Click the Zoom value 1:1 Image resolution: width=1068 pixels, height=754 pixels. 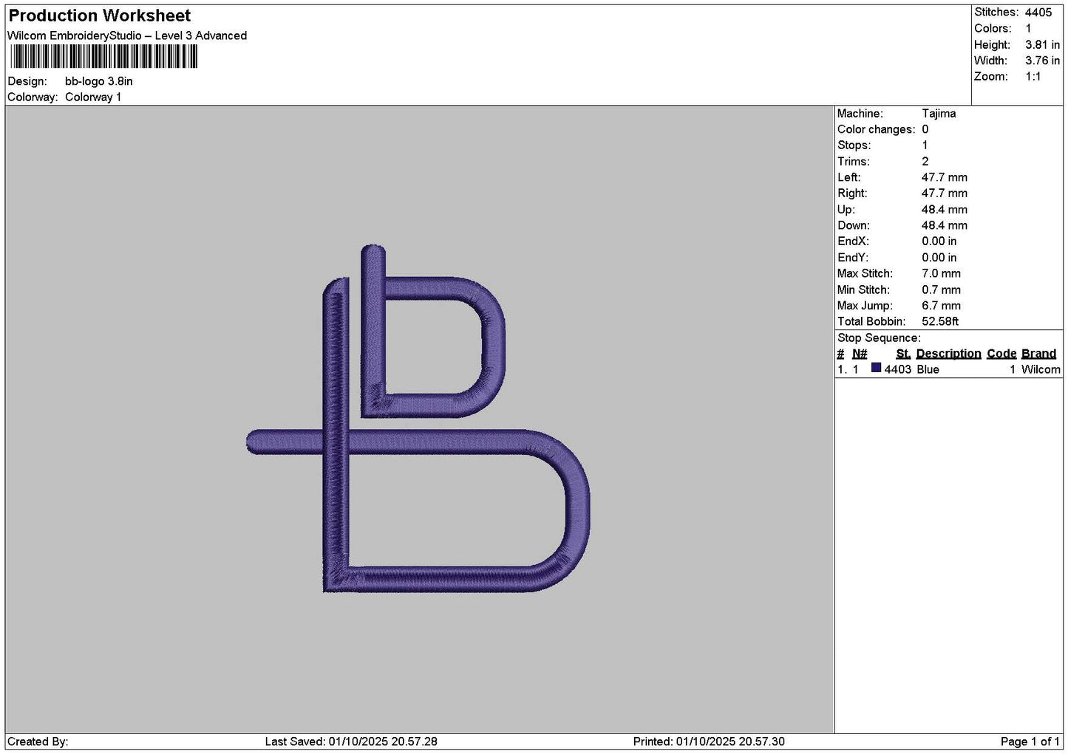pos(1033,76)
